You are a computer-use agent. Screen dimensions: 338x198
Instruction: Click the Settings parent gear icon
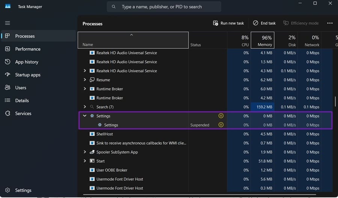92,116
